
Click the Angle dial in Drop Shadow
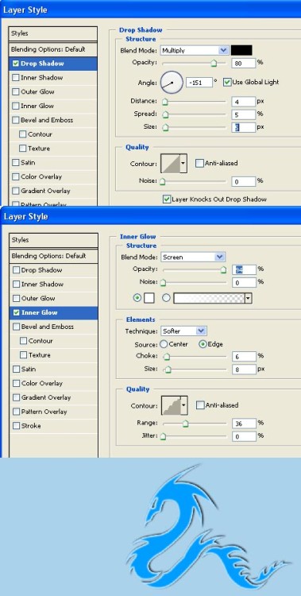172,82
